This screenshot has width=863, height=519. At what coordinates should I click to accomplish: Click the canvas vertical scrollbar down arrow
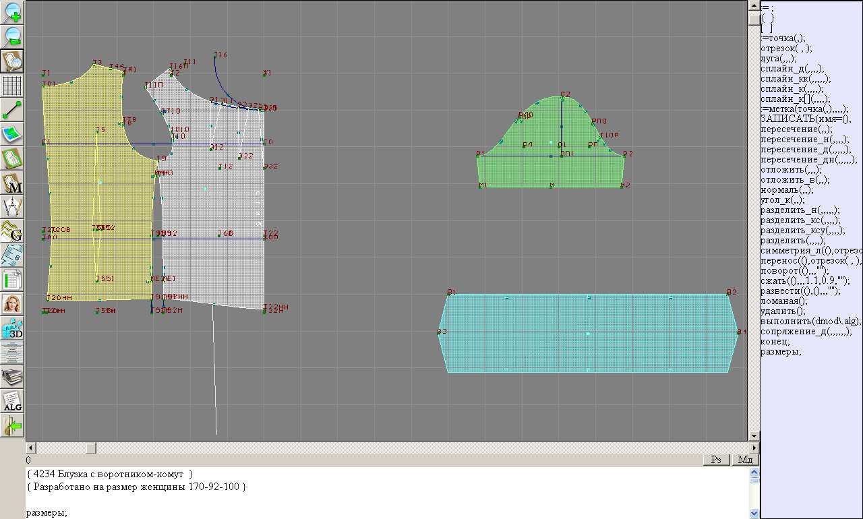pos(753,435)
